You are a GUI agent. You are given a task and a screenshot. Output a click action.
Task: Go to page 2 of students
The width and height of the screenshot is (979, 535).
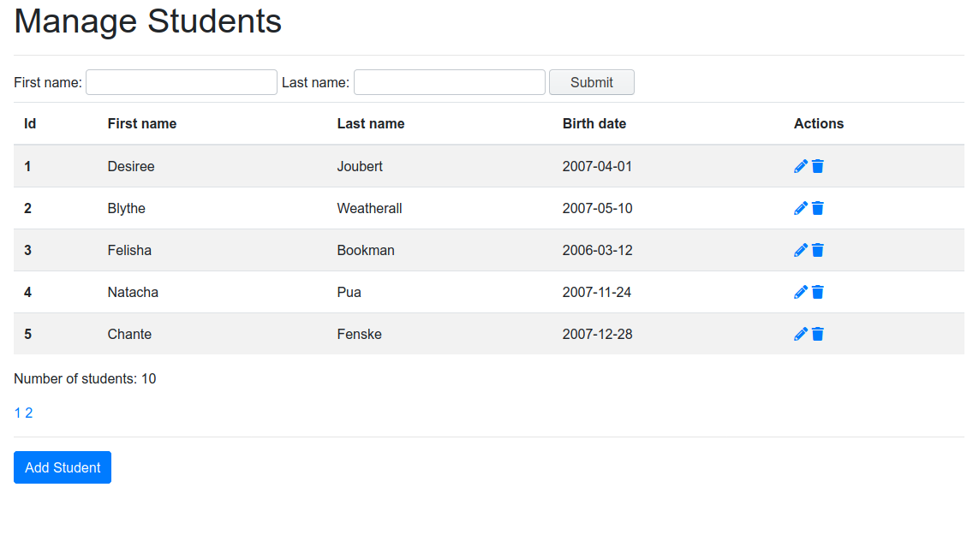coord(29,413)
